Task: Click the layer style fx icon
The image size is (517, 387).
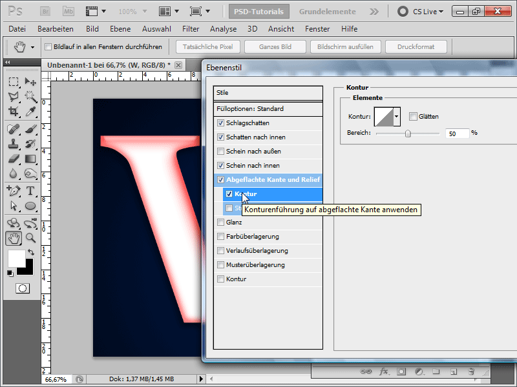Action: 383,372
